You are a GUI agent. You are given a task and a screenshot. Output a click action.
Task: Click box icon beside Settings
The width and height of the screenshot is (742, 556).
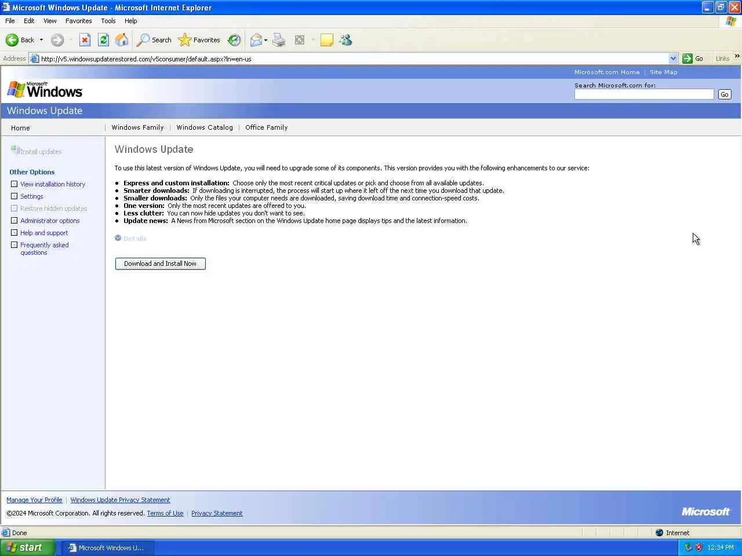coord(14,196)
